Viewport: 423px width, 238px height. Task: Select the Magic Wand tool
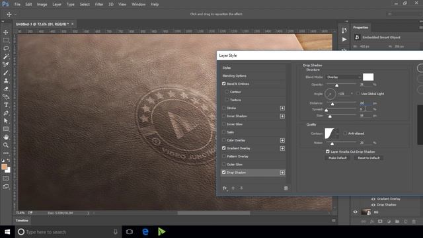tap(6, 56)
